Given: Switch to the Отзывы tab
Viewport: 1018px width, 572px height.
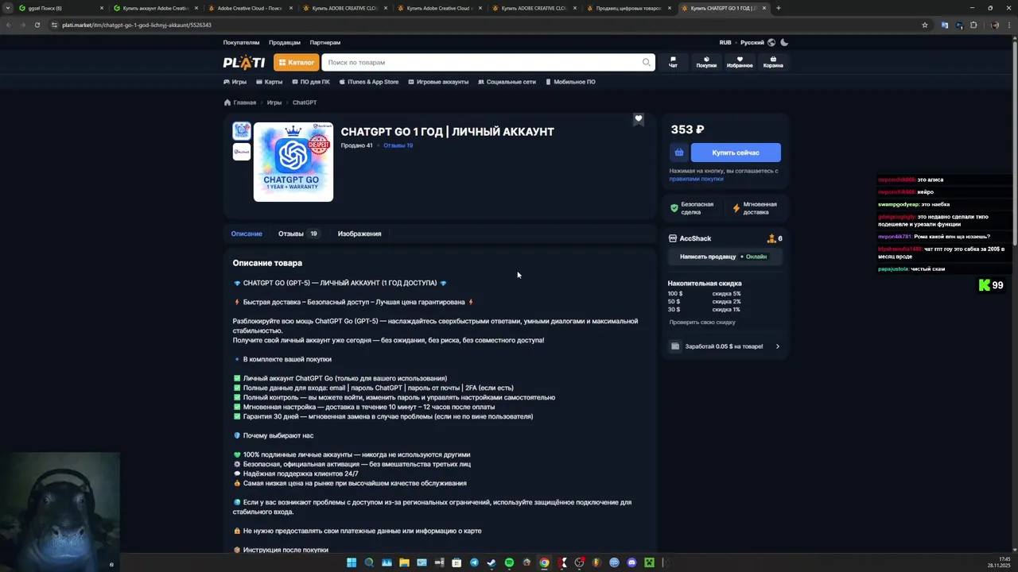Looking at the screenshot, I should [298, 234].
